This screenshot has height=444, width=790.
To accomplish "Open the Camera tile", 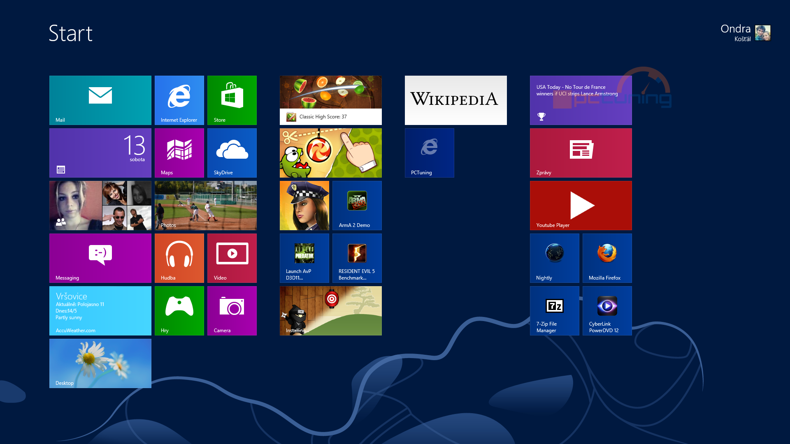I will pyautogui.click(x=232, y=311).
